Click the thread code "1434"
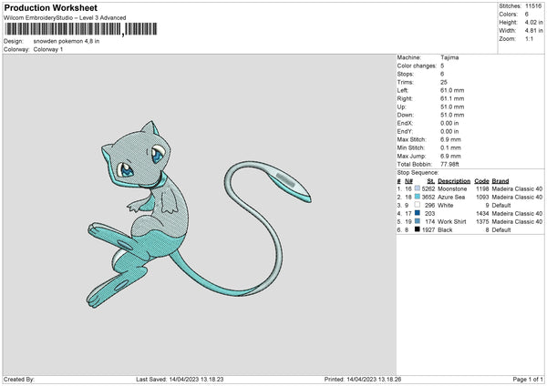The image size is (547, 386). pos(482,214)
